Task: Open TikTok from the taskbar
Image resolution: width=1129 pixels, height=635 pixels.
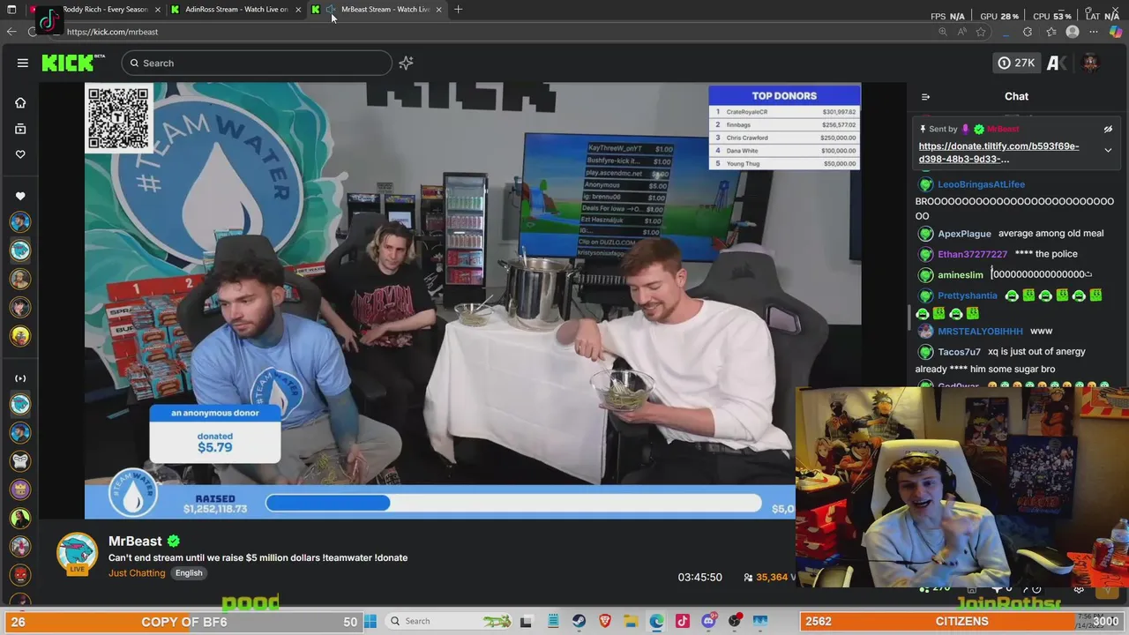Action: point(682,621)
